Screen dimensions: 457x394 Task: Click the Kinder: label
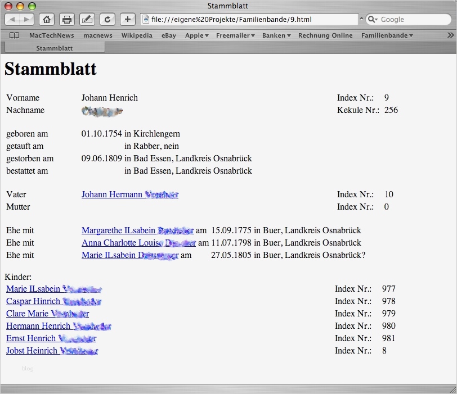coord(18,277)
